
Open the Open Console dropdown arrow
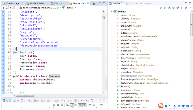105,105
